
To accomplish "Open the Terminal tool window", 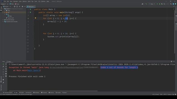I will pos(44,93).
